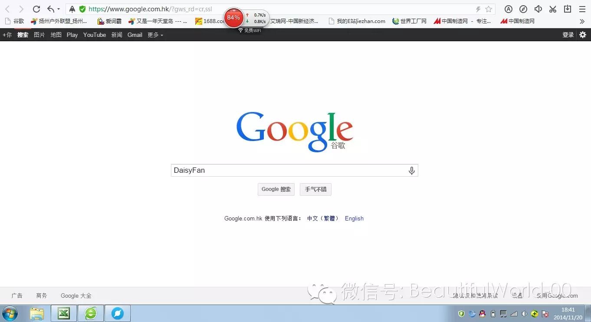Click +你 in the Google bar
This screenshot has height=322, width=591.
pyautogui.click(x=7, y=35)
